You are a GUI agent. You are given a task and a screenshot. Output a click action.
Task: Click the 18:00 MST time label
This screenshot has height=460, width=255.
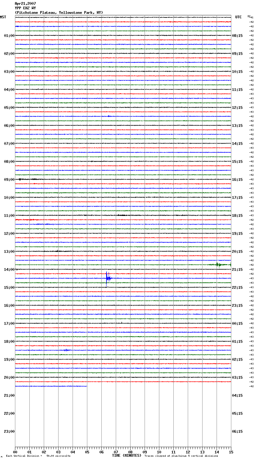tap(9, 342)
